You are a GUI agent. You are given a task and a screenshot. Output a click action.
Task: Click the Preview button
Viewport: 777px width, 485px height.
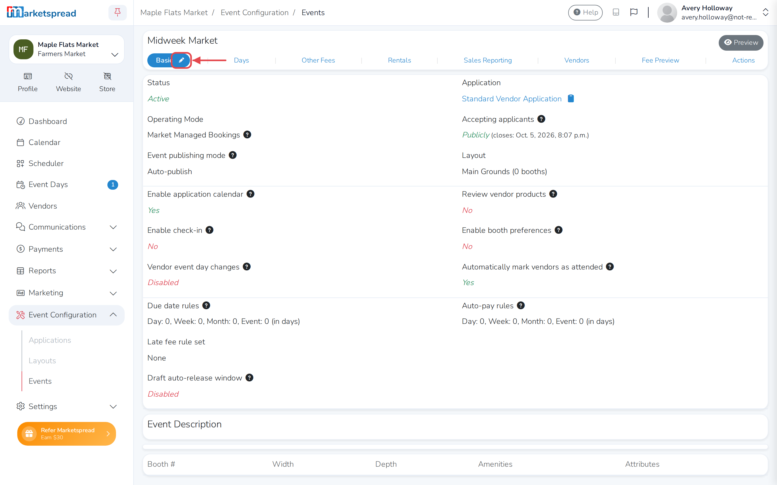(x=741, y=43)
